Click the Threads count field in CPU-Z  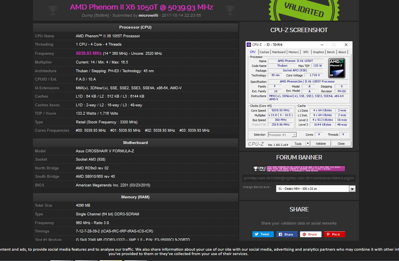coord(343,134)
